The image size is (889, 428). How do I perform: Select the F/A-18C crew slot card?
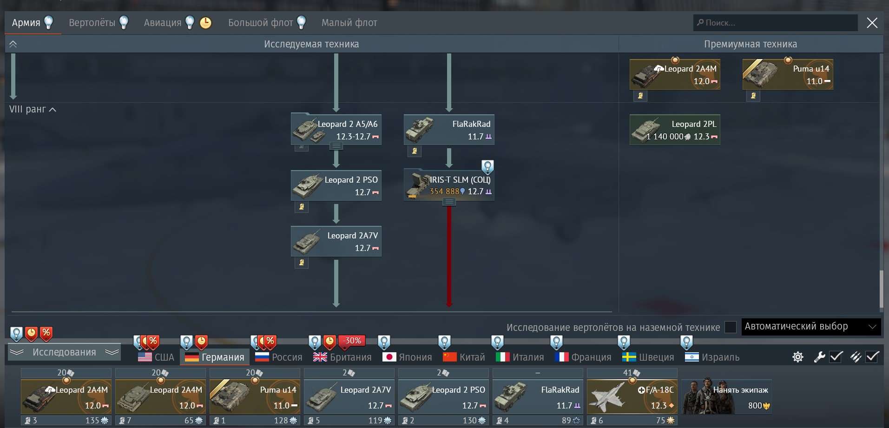click(x=632, y=397)
